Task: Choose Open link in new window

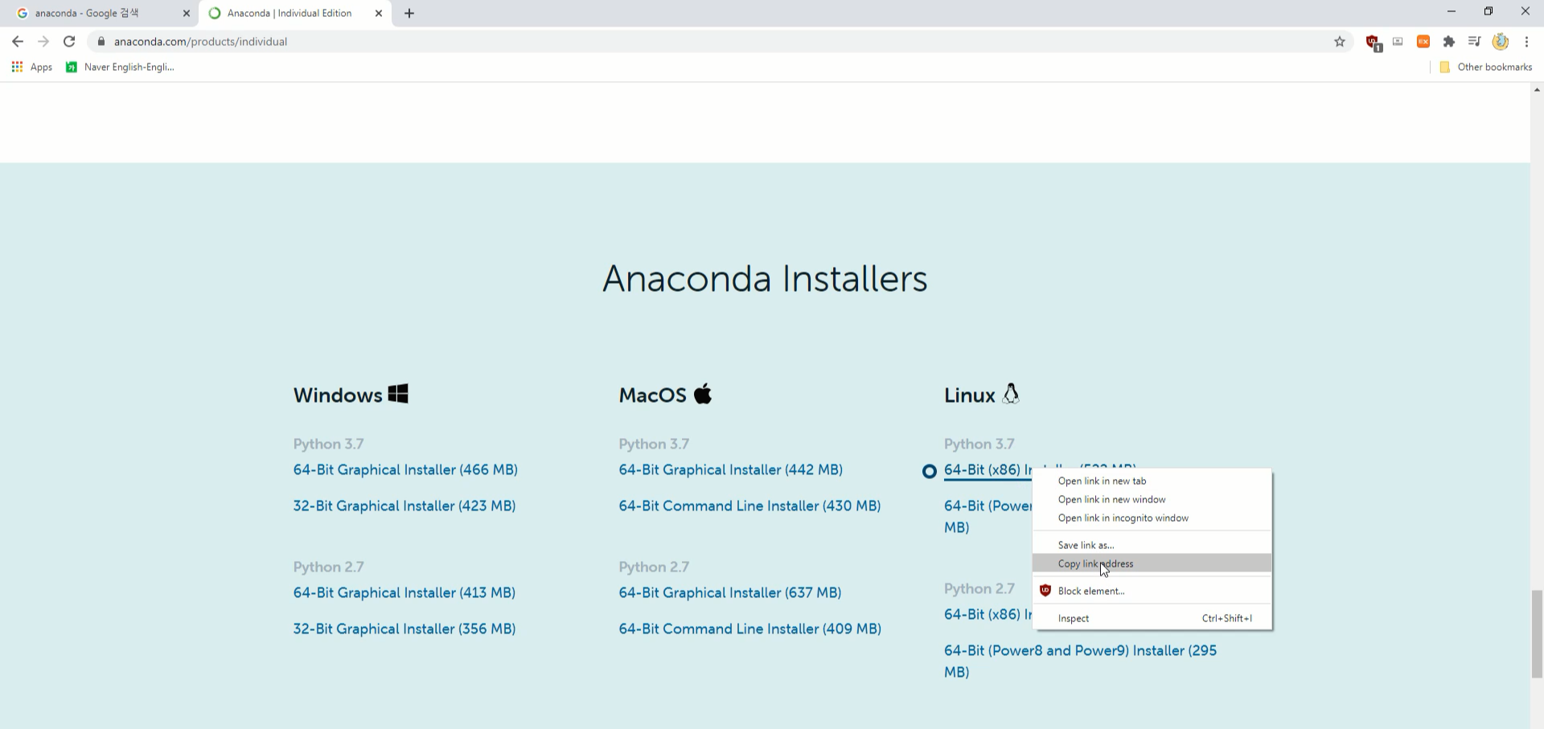Action: coord(1152,499)
